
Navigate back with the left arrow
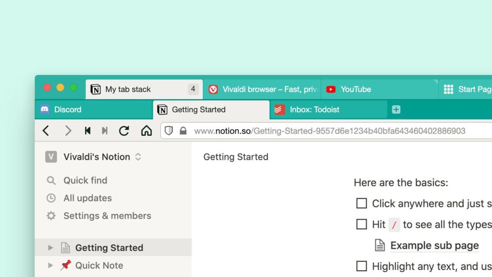46,130
